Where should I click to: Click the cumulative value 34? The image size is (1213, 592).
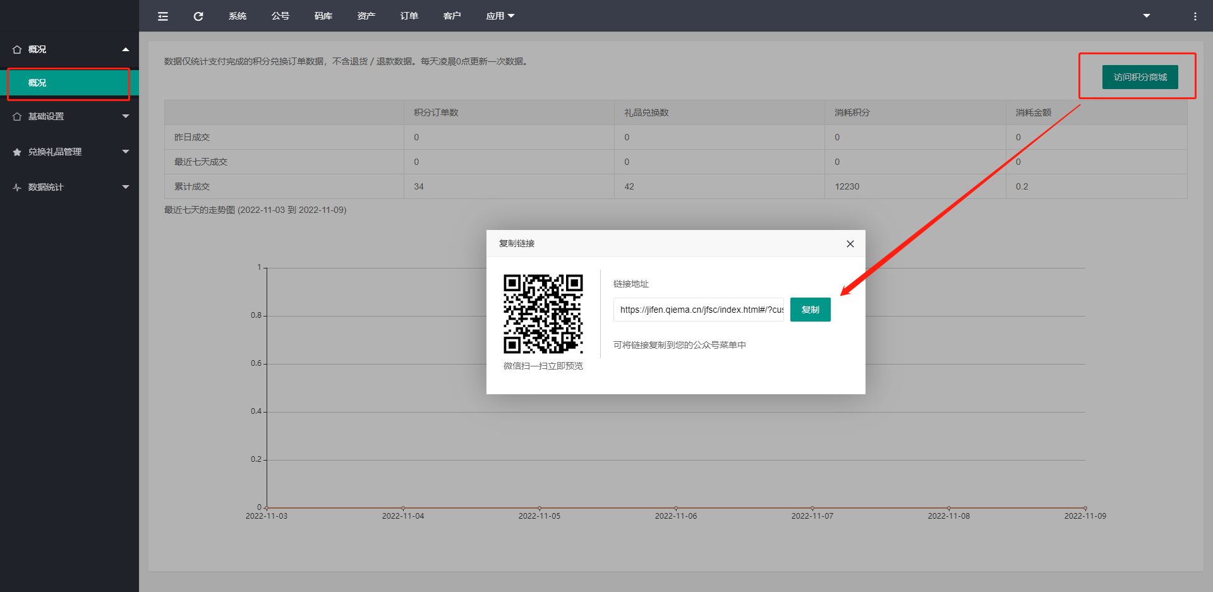(419, 186)
